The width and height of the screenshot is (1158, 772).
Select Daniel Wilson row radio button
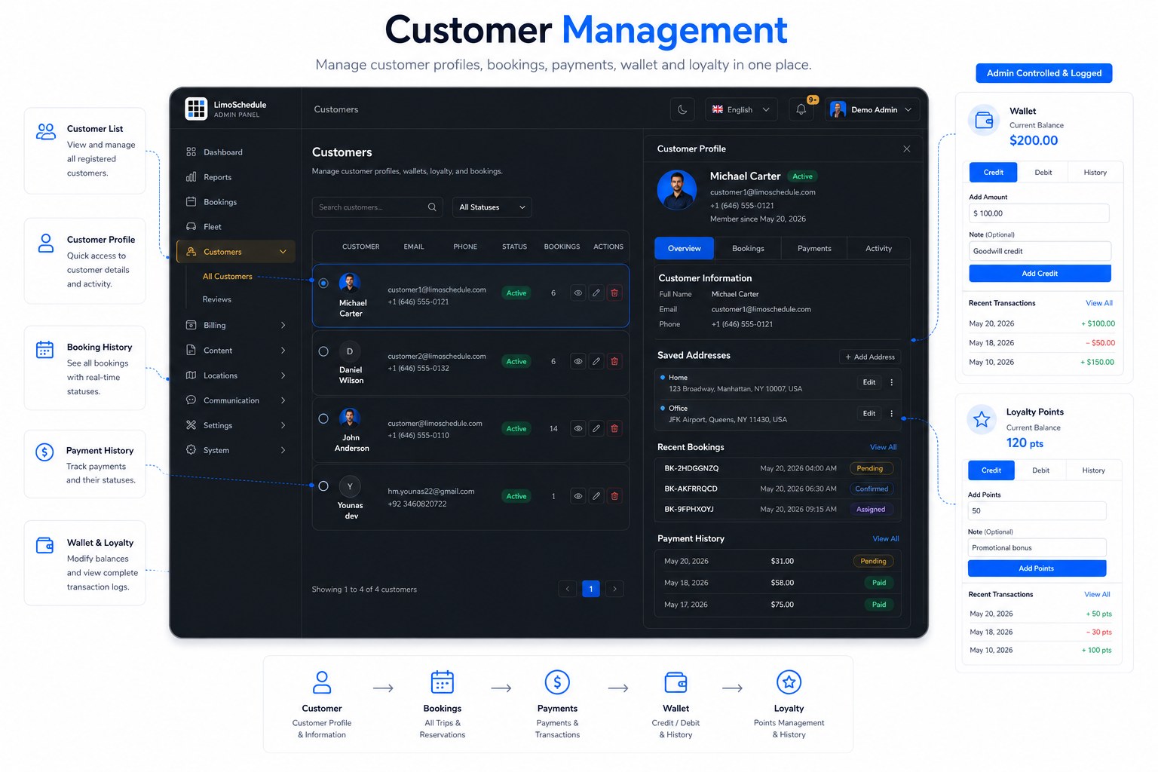[x=323, y=351]
